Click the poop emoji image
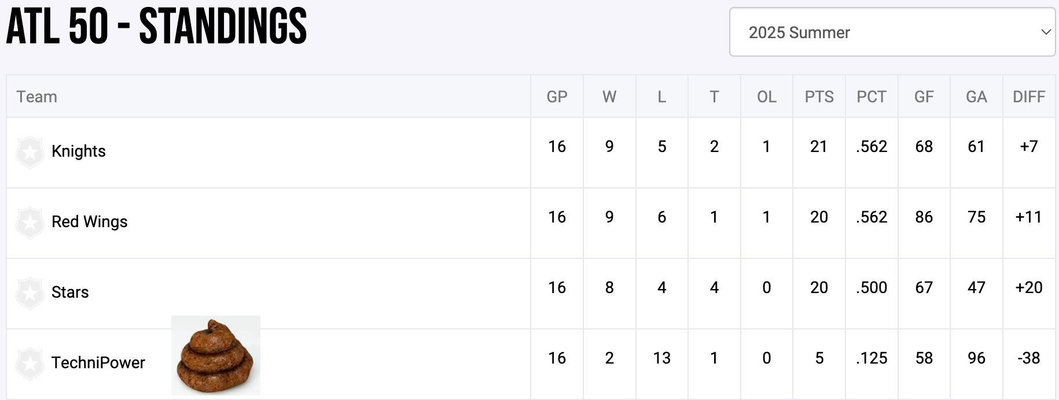Image resolution: width=1059 pixels, height=400 pixels. pyautogui.click(x=215, y=355)
